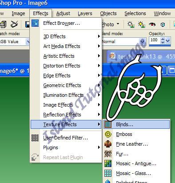Viewport: 175px width, 183px height.
Task: Click the User Defined Filter grid icon
Action: click(35, 138)
